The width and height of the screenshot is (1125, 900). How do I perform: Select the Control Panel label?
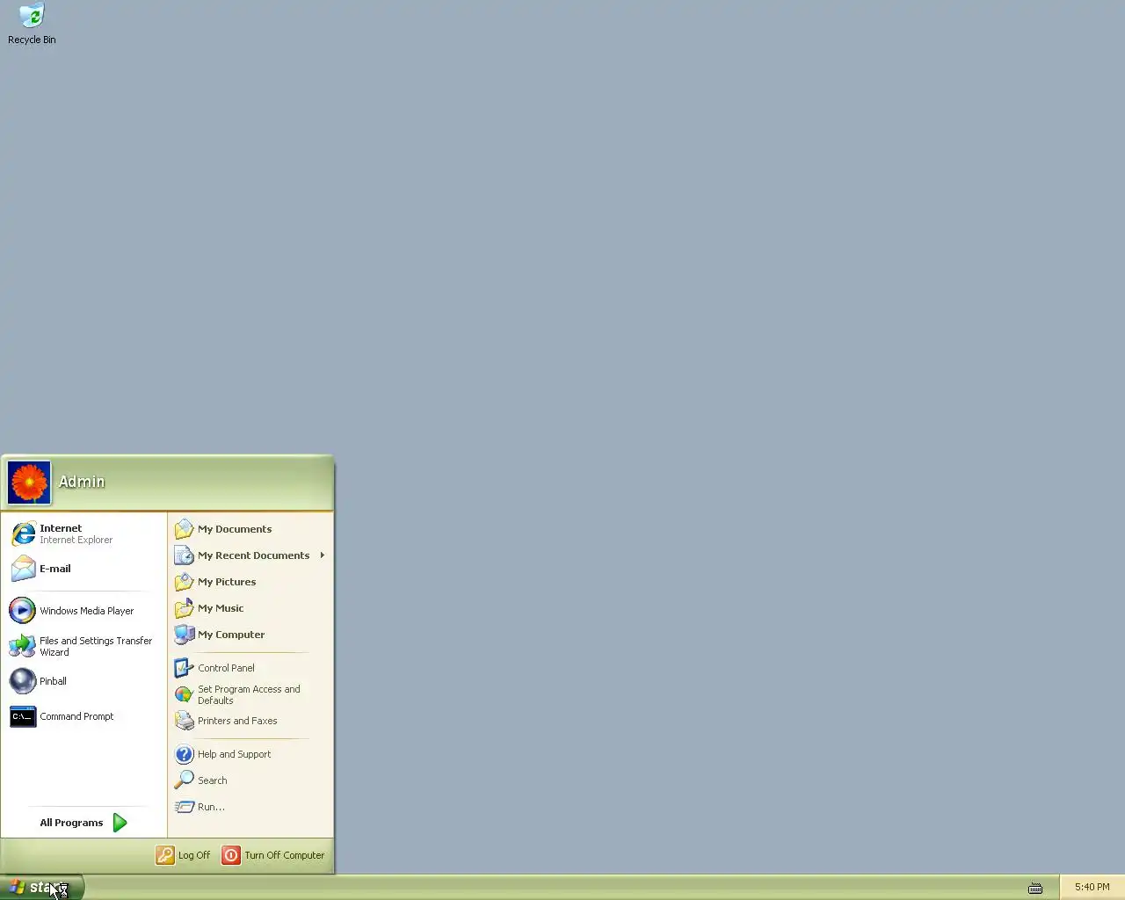coord(226,668)
